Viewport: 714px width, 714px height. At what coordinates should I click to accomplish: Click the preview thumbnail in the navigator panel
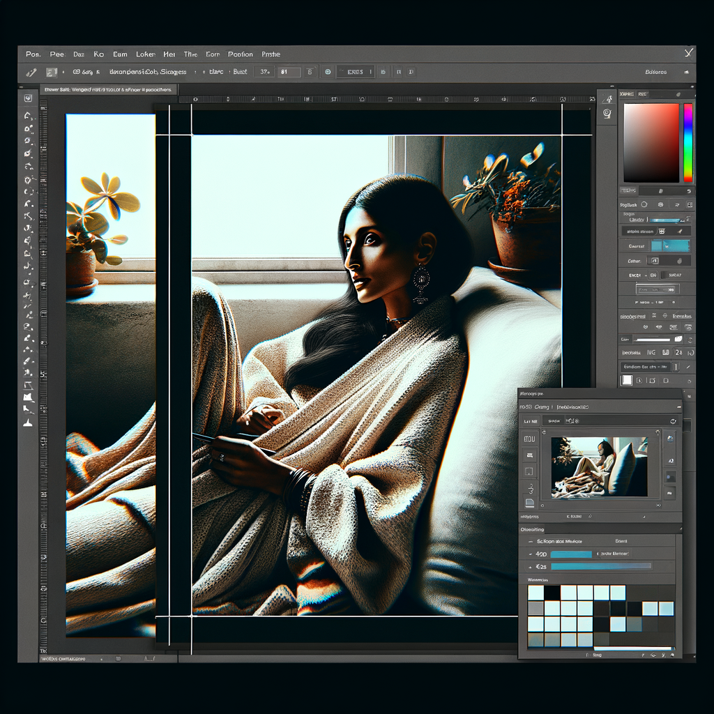pyautogui.click(x=599, y=467)
